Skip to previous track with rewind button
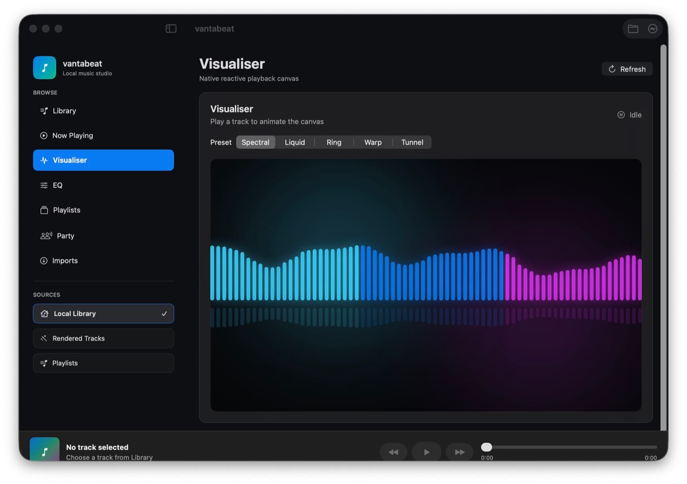687x484 pixels. pos(393,452)
